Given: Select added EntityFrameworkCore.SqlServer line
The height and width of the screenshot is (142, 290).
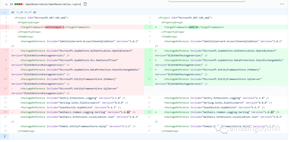Looking at the screenshot, I should tap(220, 81).
